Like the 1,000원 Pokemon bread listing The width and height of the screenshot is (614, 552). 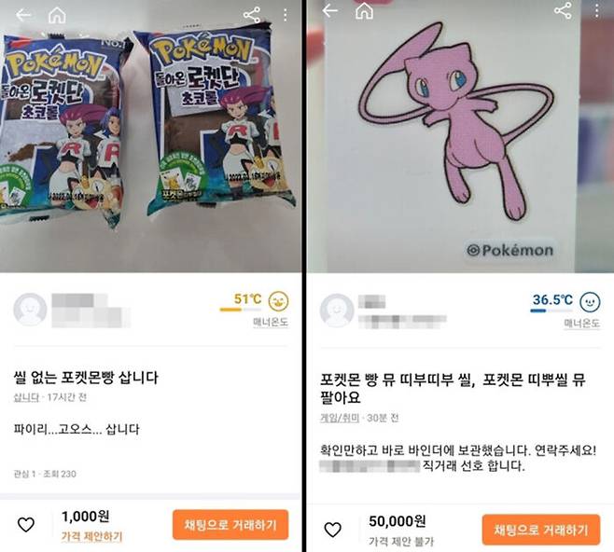pyautogui.click(x=26, y=525)
